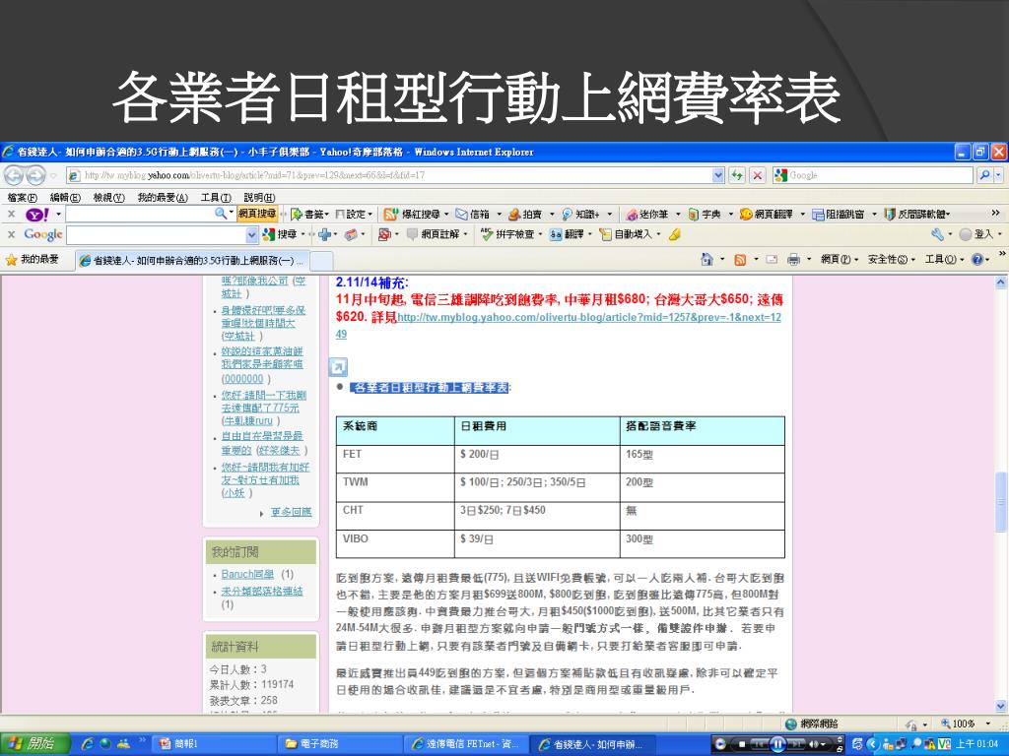Screen dimensions: 1009x756
Task: Click the page vertical scrollbar thumb
Action: tap(1001, 501)
